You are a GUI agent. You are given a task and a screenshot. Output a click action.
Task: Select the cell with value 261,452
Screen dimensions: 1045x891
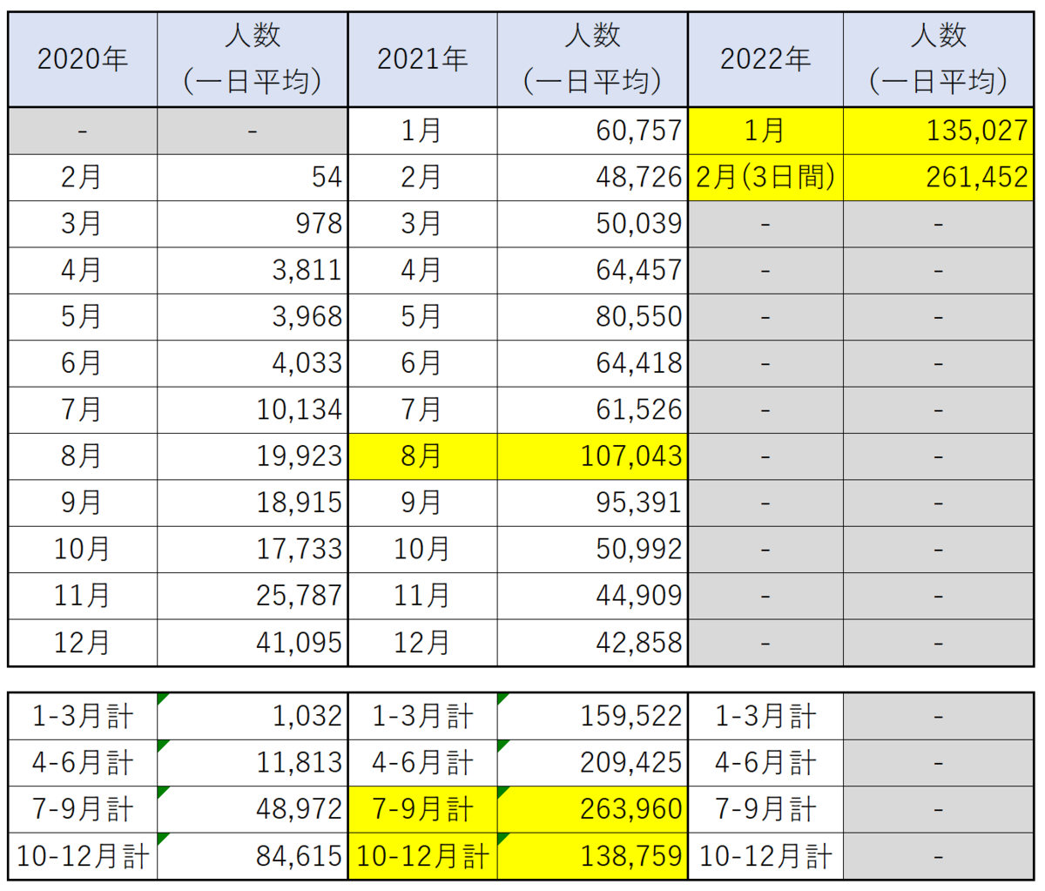coord(939,178)
